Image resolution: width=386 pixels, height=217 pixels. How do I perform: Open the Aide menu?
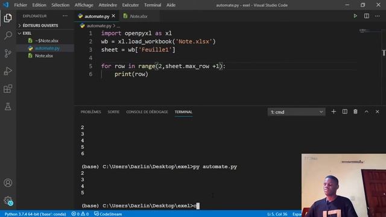pyautogui.click(x=171, y=5)
